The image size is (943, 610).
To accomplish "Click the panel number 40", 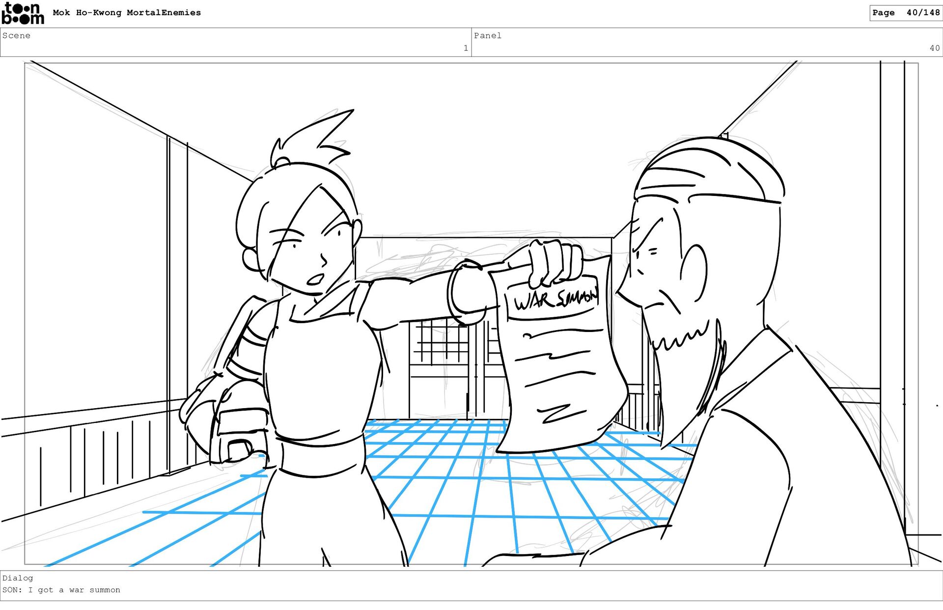I will (934, 48).
